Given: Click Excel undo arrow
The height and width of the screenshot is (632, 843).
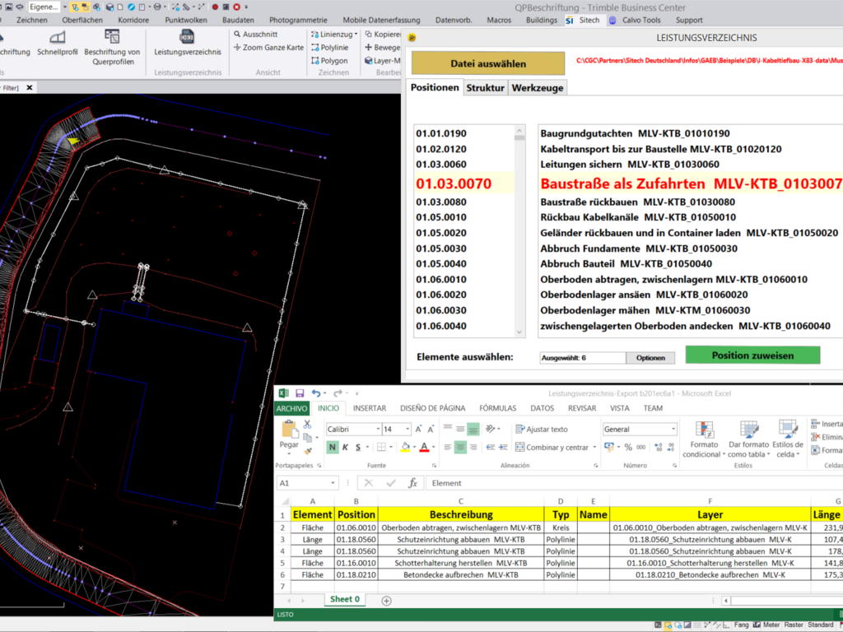Looking at the screenshot, I should click(x=316, y=393).
